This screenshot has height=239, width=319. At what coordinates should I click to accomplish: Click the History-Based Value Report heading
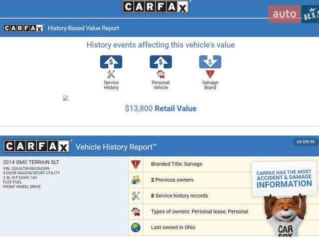pos(84,28)
